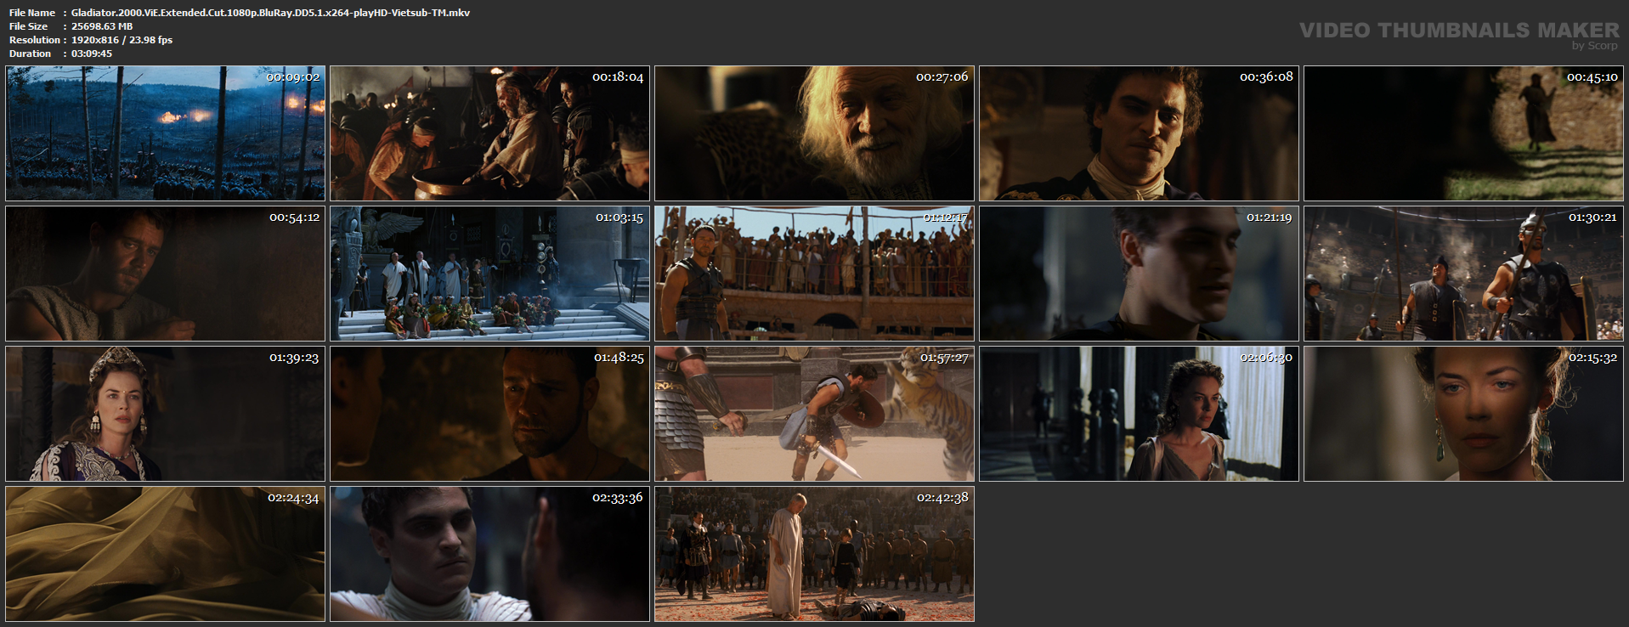The image size is (1629, 627).
Task: Select the thumbnail at 01:48:25
Action: click(x=489, y=414)
